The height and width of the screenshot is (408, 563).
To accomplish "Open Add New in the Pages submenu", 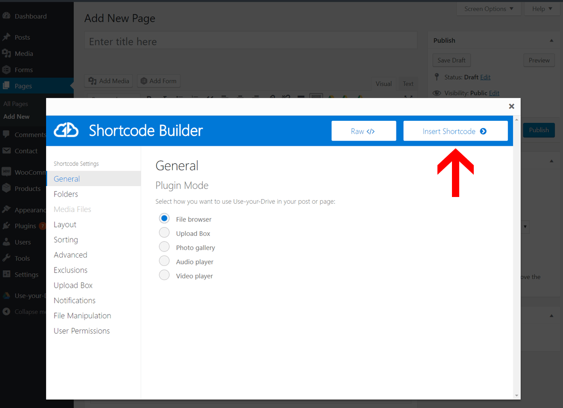I will click(x=17, y=117).
